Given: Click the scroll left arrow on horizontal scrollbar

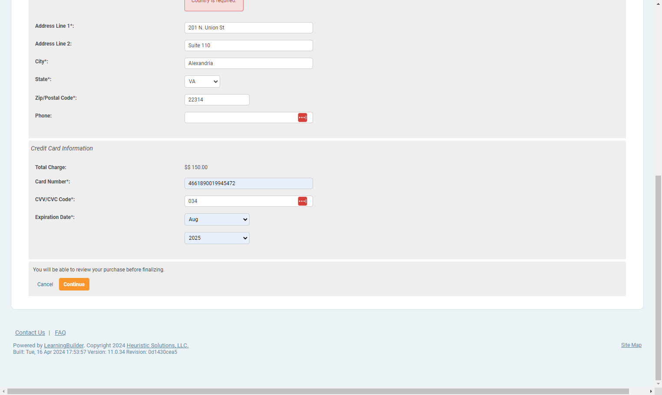Looking at the screenshot, I should tap(3, 392).
